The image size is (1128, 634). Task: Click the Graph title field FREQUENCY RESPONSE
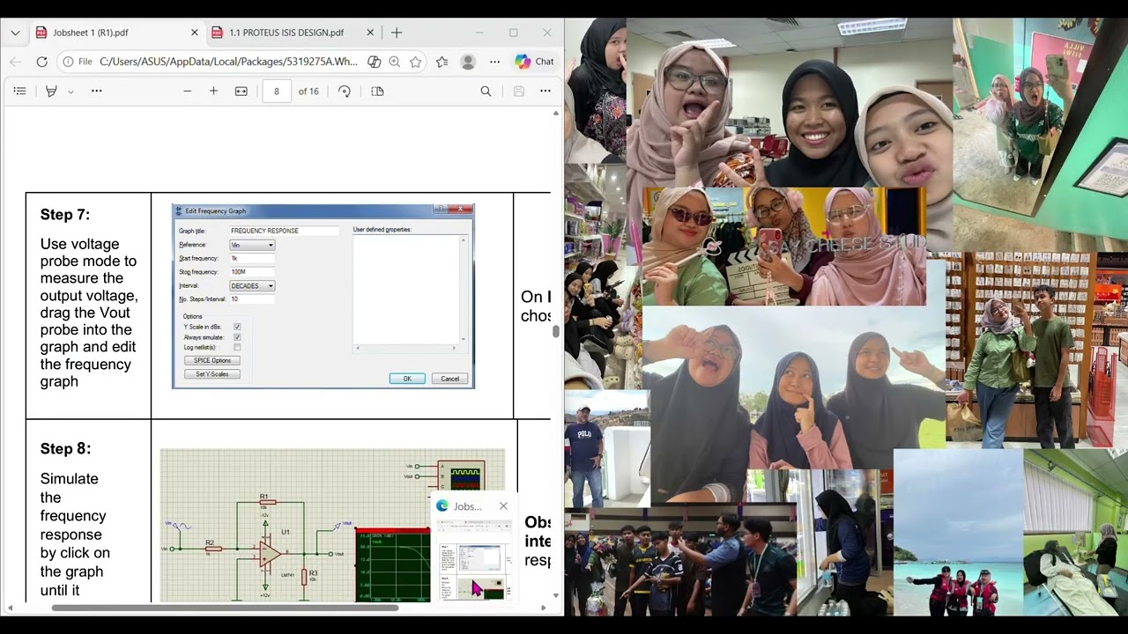tap(284, 231)
